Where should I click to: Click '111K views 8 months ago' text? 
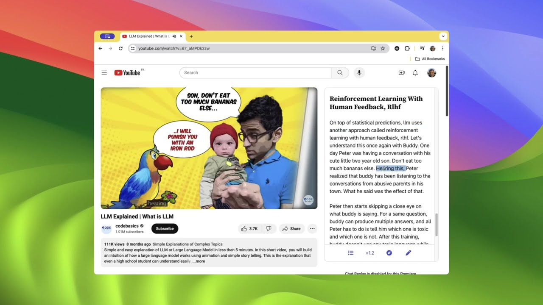(127, 244)
